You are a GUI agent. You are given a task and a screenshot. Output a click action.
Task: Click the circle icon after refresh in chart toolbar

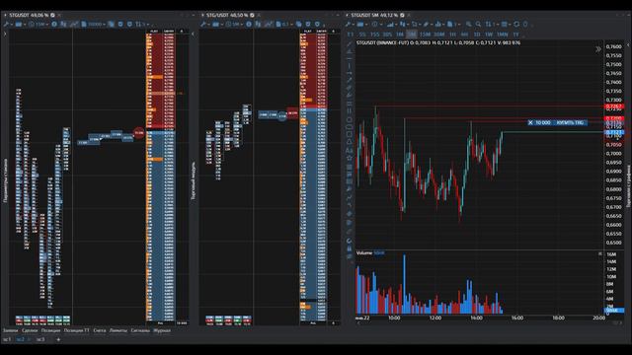(525, 24)
